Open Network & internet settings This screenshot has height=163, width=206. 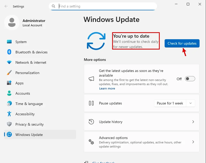pyautogui.click(x=40, y=62)
